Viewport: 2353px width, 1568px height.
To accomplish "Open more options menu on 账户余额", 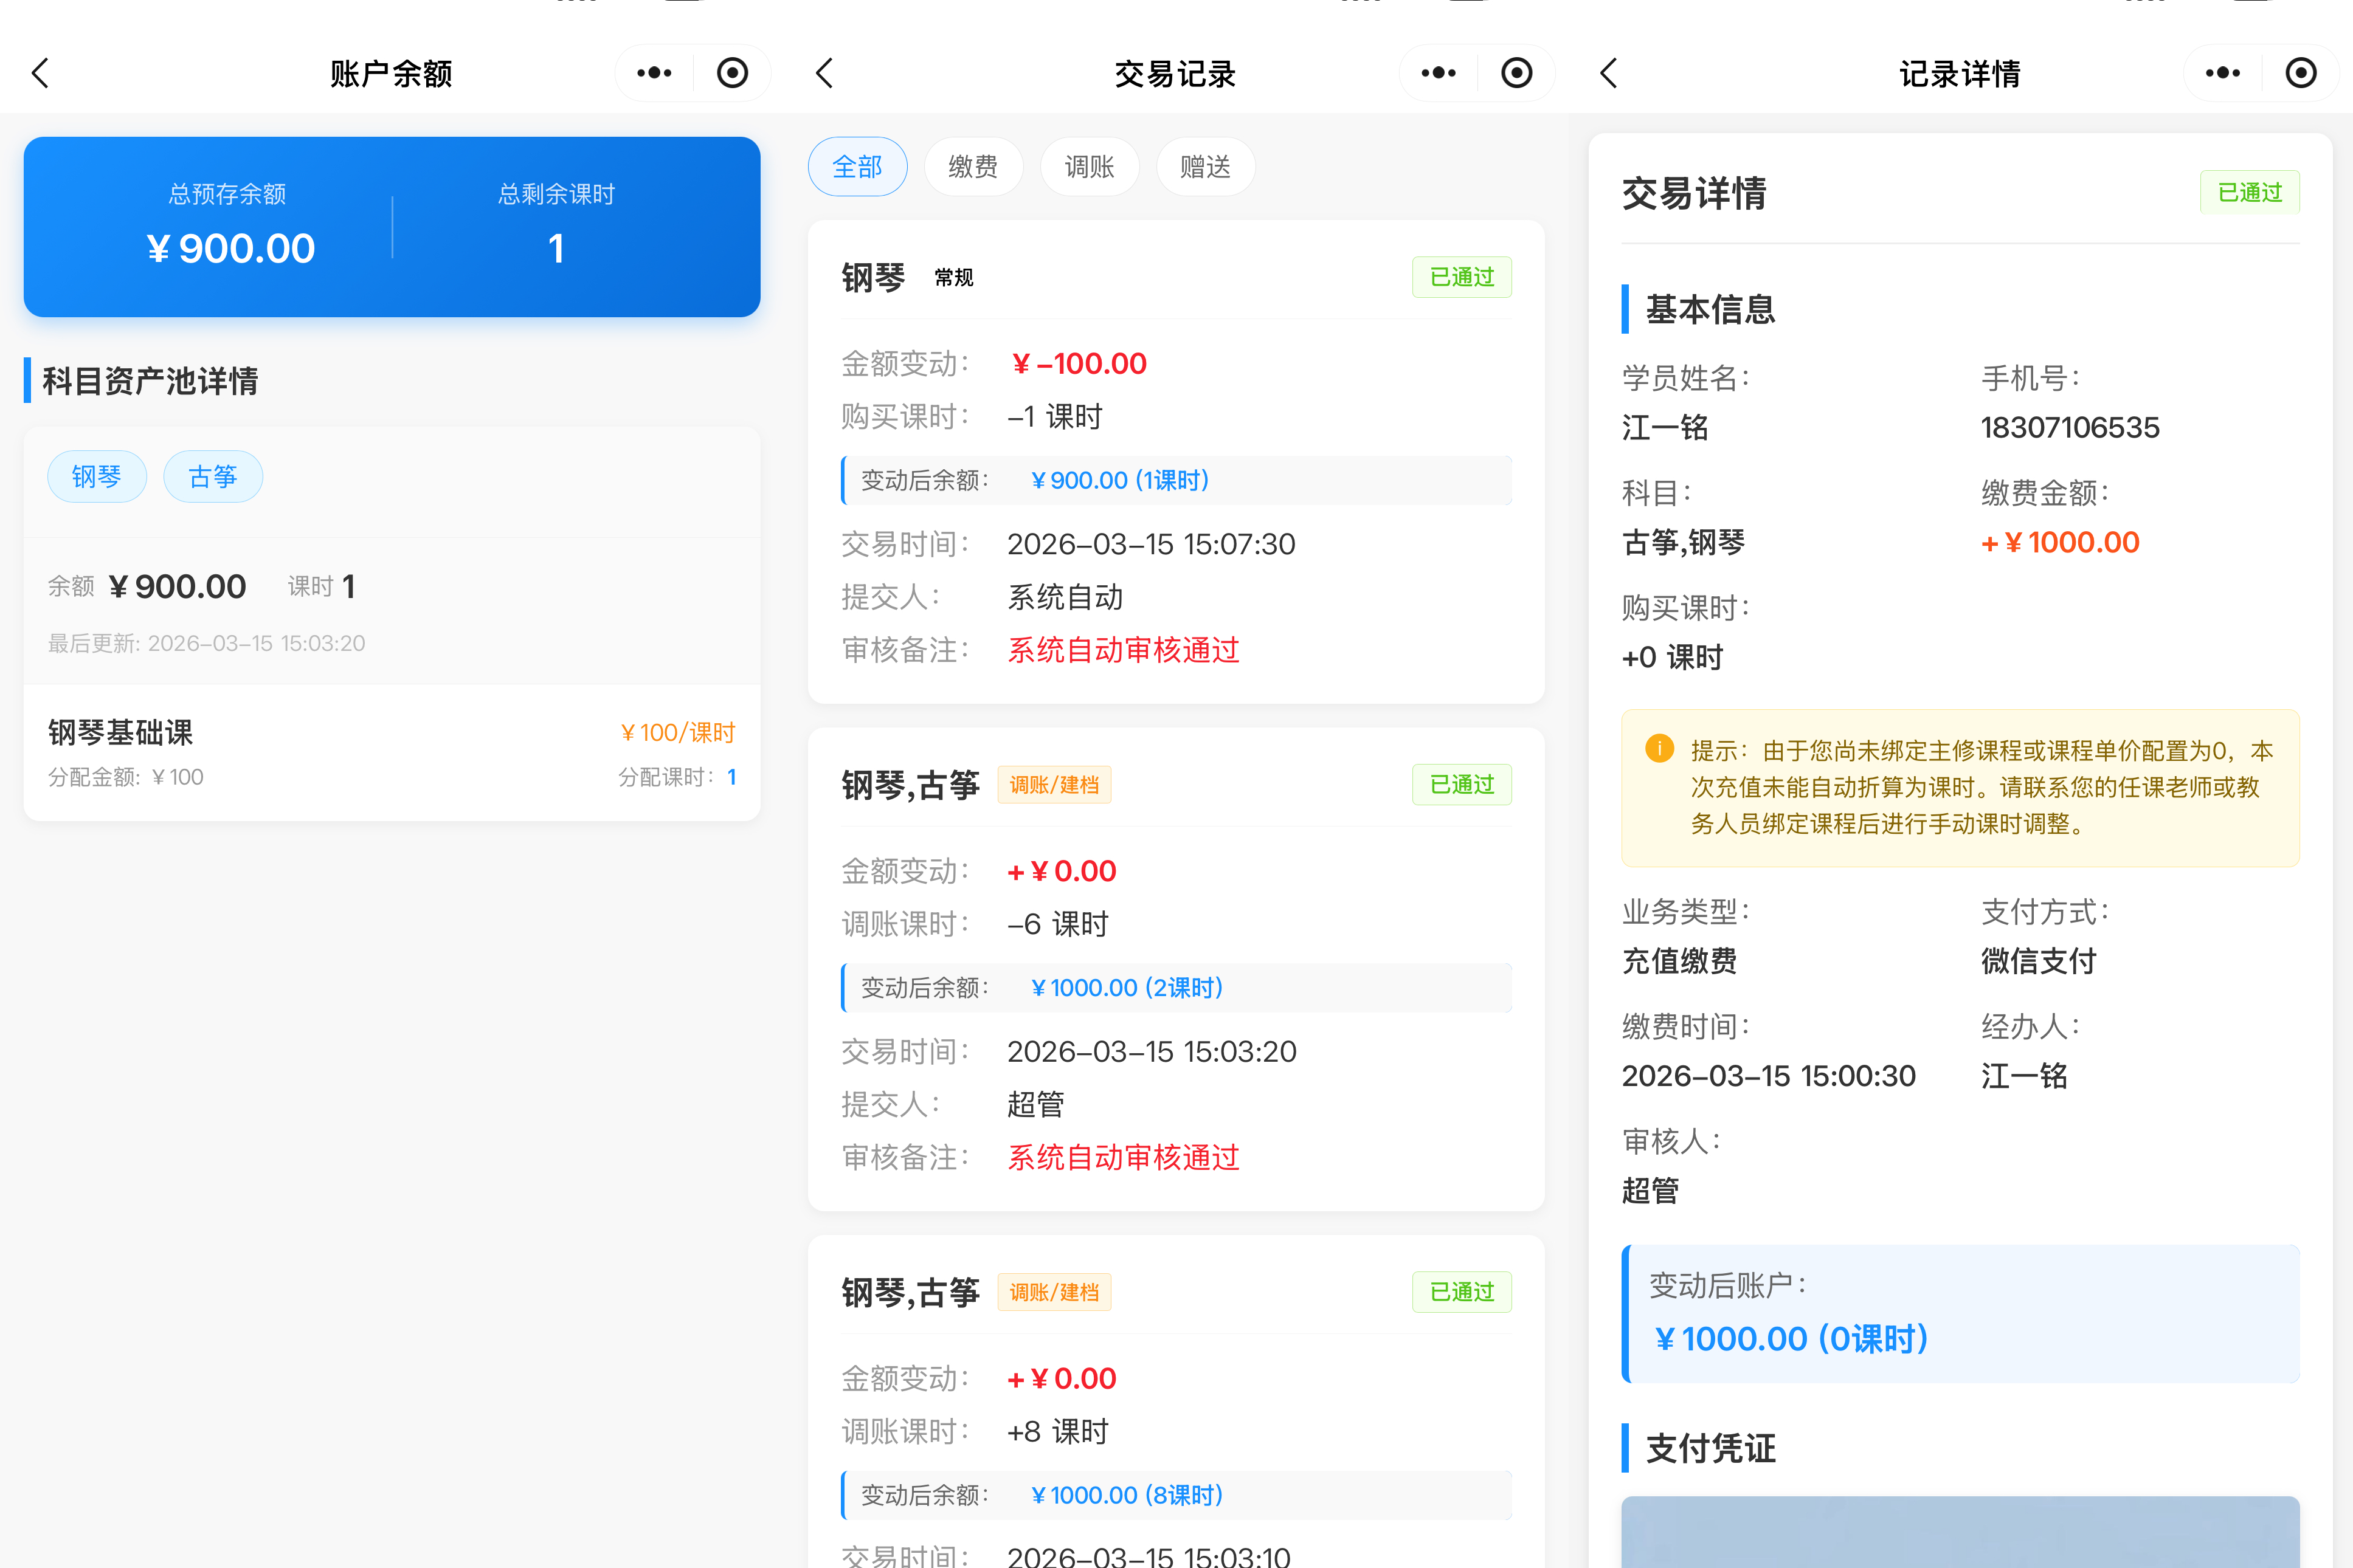I will (654, 73).
